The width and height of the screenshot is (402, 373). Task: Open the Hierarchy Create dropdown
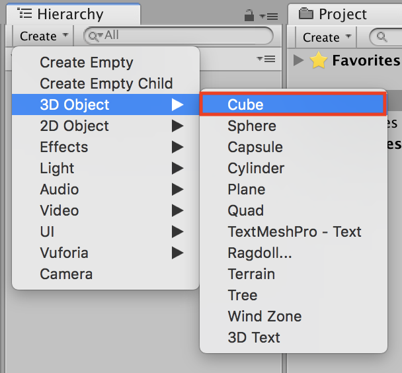(44, 36)
